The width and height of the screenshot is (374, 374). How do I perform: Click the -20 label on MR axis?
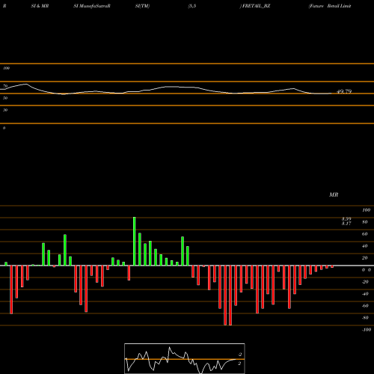pos(365,282)
